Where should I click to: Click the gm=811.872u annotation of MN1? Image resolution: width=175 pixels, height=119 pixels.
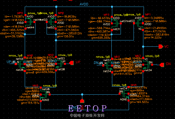click(123, 74)
